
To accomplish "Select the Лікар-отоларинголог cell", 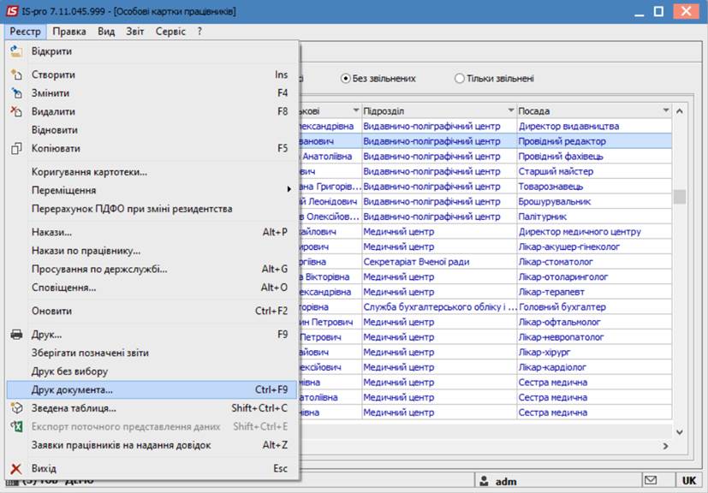I will pyautogui.click(x=594, y=276).
